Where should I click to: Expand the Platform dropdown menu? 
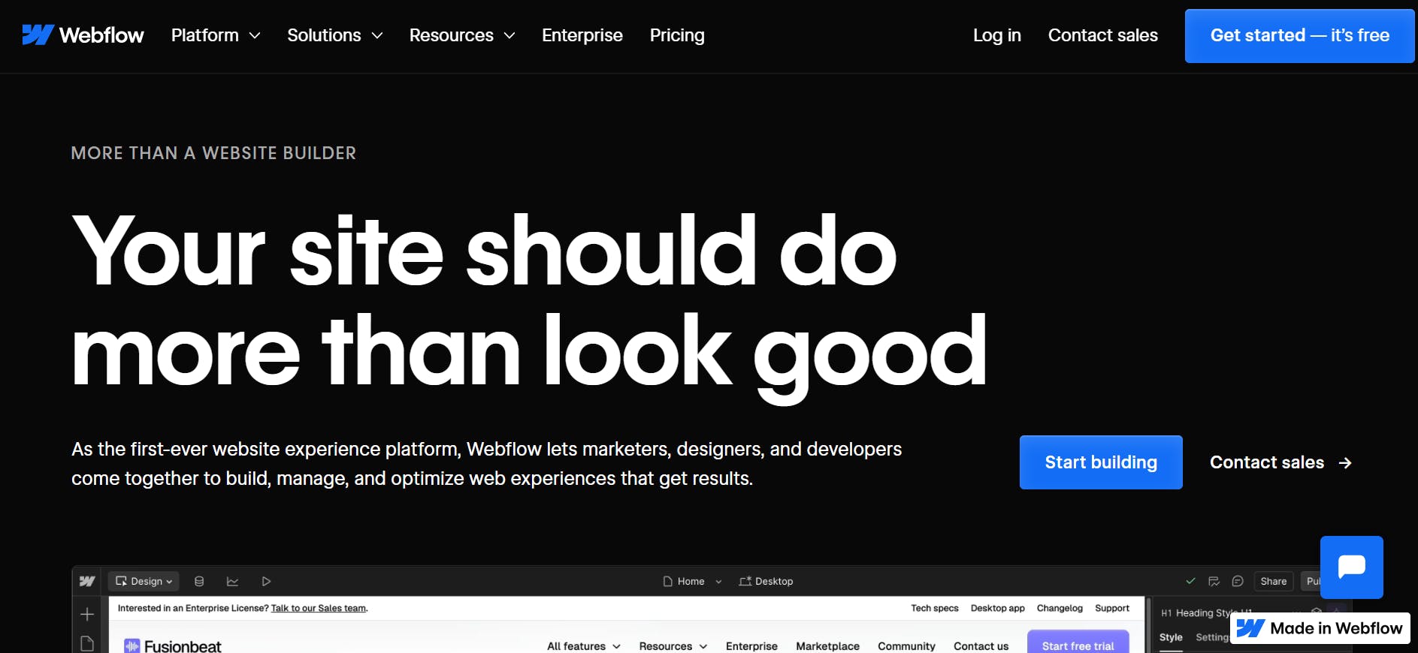pyautogui.click(x=216, y=35)
